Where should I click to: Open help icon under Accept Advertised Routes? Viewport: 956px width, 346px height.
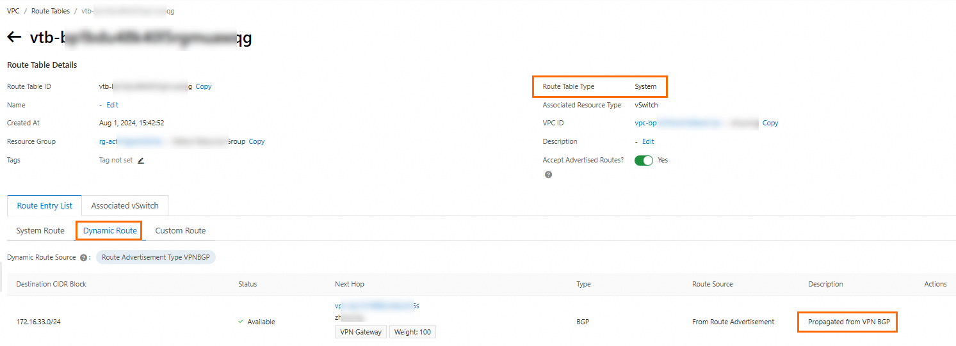coord(548,175)
